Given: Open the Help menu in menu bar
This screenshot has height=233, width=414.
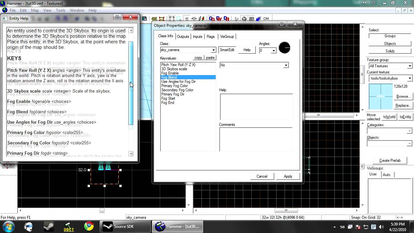Looking at the screenshot, I should click(x=93, y=10).
